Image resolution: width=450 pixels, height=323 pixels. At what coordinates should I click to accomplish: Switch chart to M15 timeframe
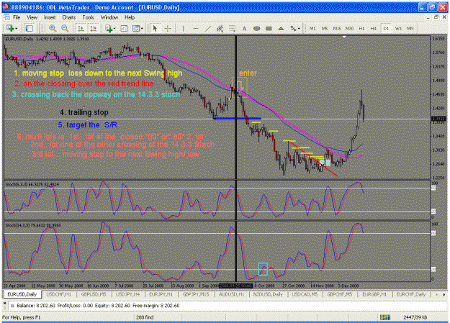click(337, 28)
